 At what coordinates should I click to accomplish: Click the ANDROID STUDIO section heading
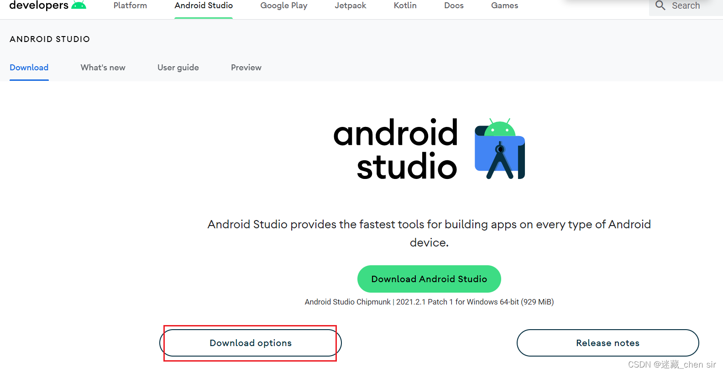point(50,39)
